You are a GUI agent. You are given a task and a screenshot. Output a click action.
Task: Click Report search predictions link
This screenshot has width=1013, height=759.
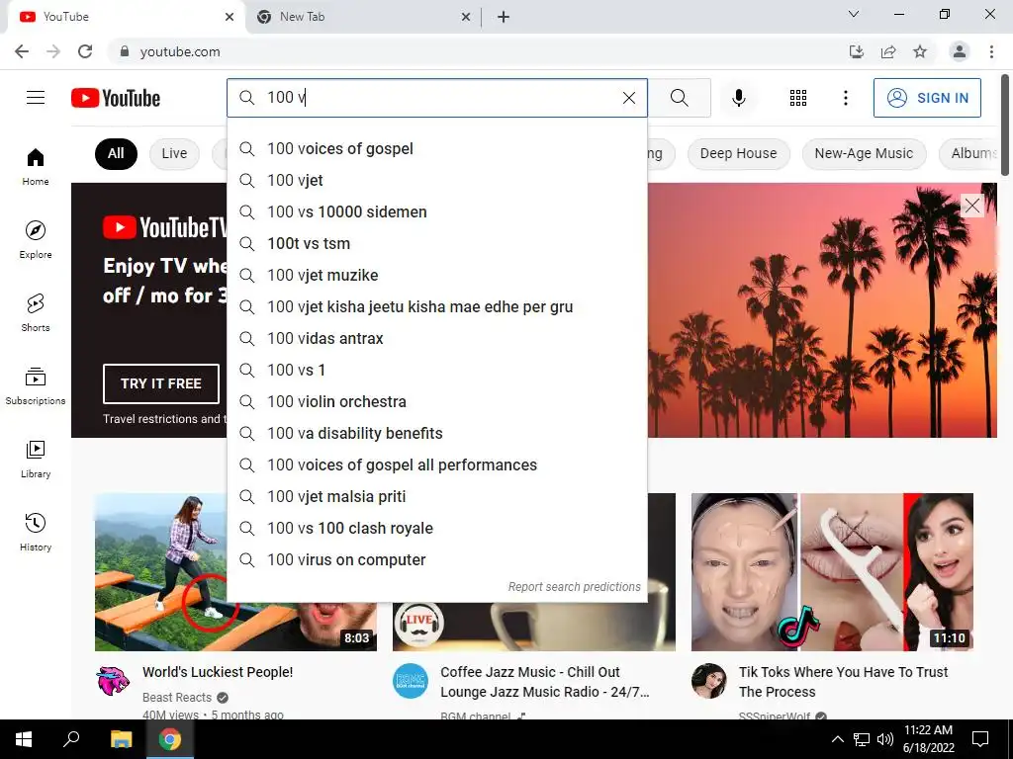click(x=574, y=587)
